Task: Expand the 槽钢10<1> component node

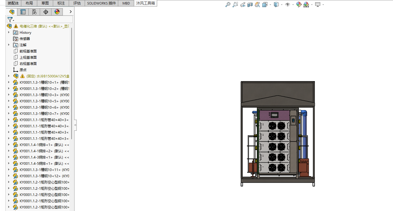Action: (9, 82)
